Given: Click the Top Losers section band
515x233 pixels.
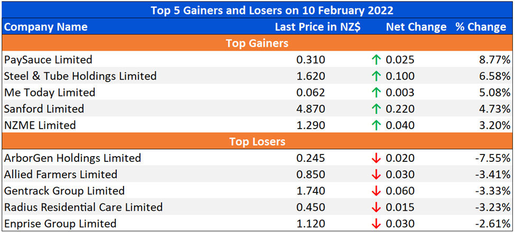Looking at the screenshot, I should (257, 142).
